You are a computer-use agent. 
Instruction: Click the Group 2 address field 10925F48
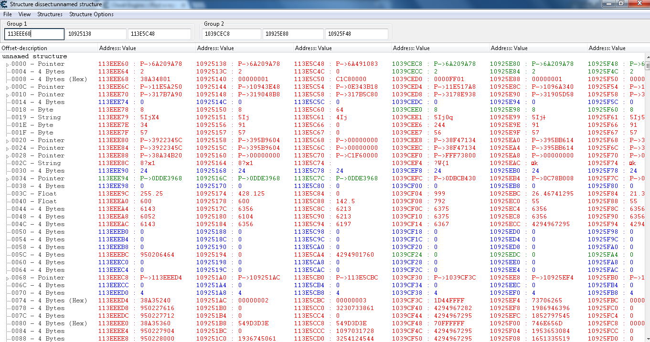(x=356, y=34)
